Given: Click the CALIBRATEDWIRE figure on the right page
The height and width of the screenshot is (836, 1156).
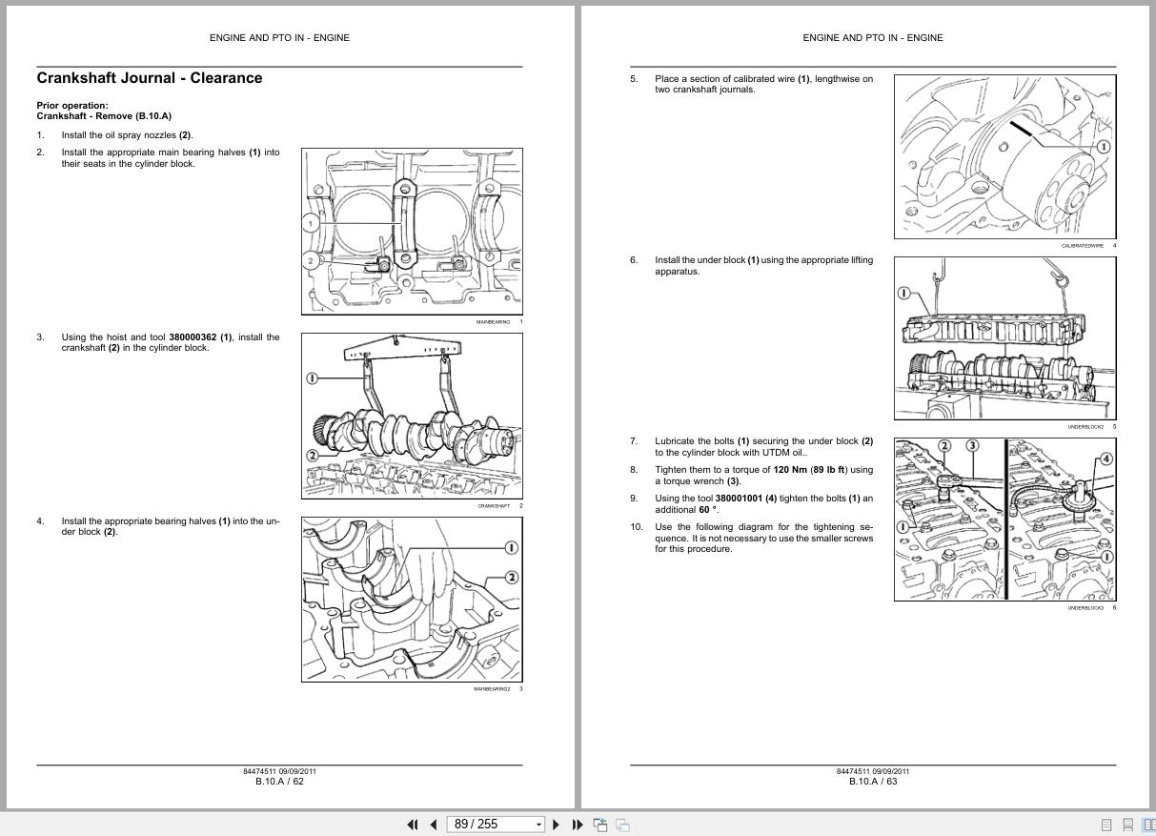Looking at the screenshot, I should (x=1004, y=155).
